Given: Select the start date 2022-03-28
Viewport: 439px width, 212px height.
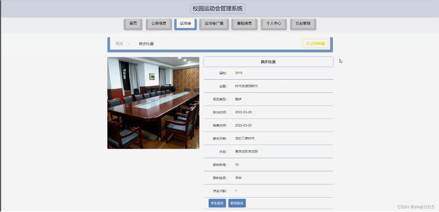Looking at the screenshot, I should [x=243, y=112].
